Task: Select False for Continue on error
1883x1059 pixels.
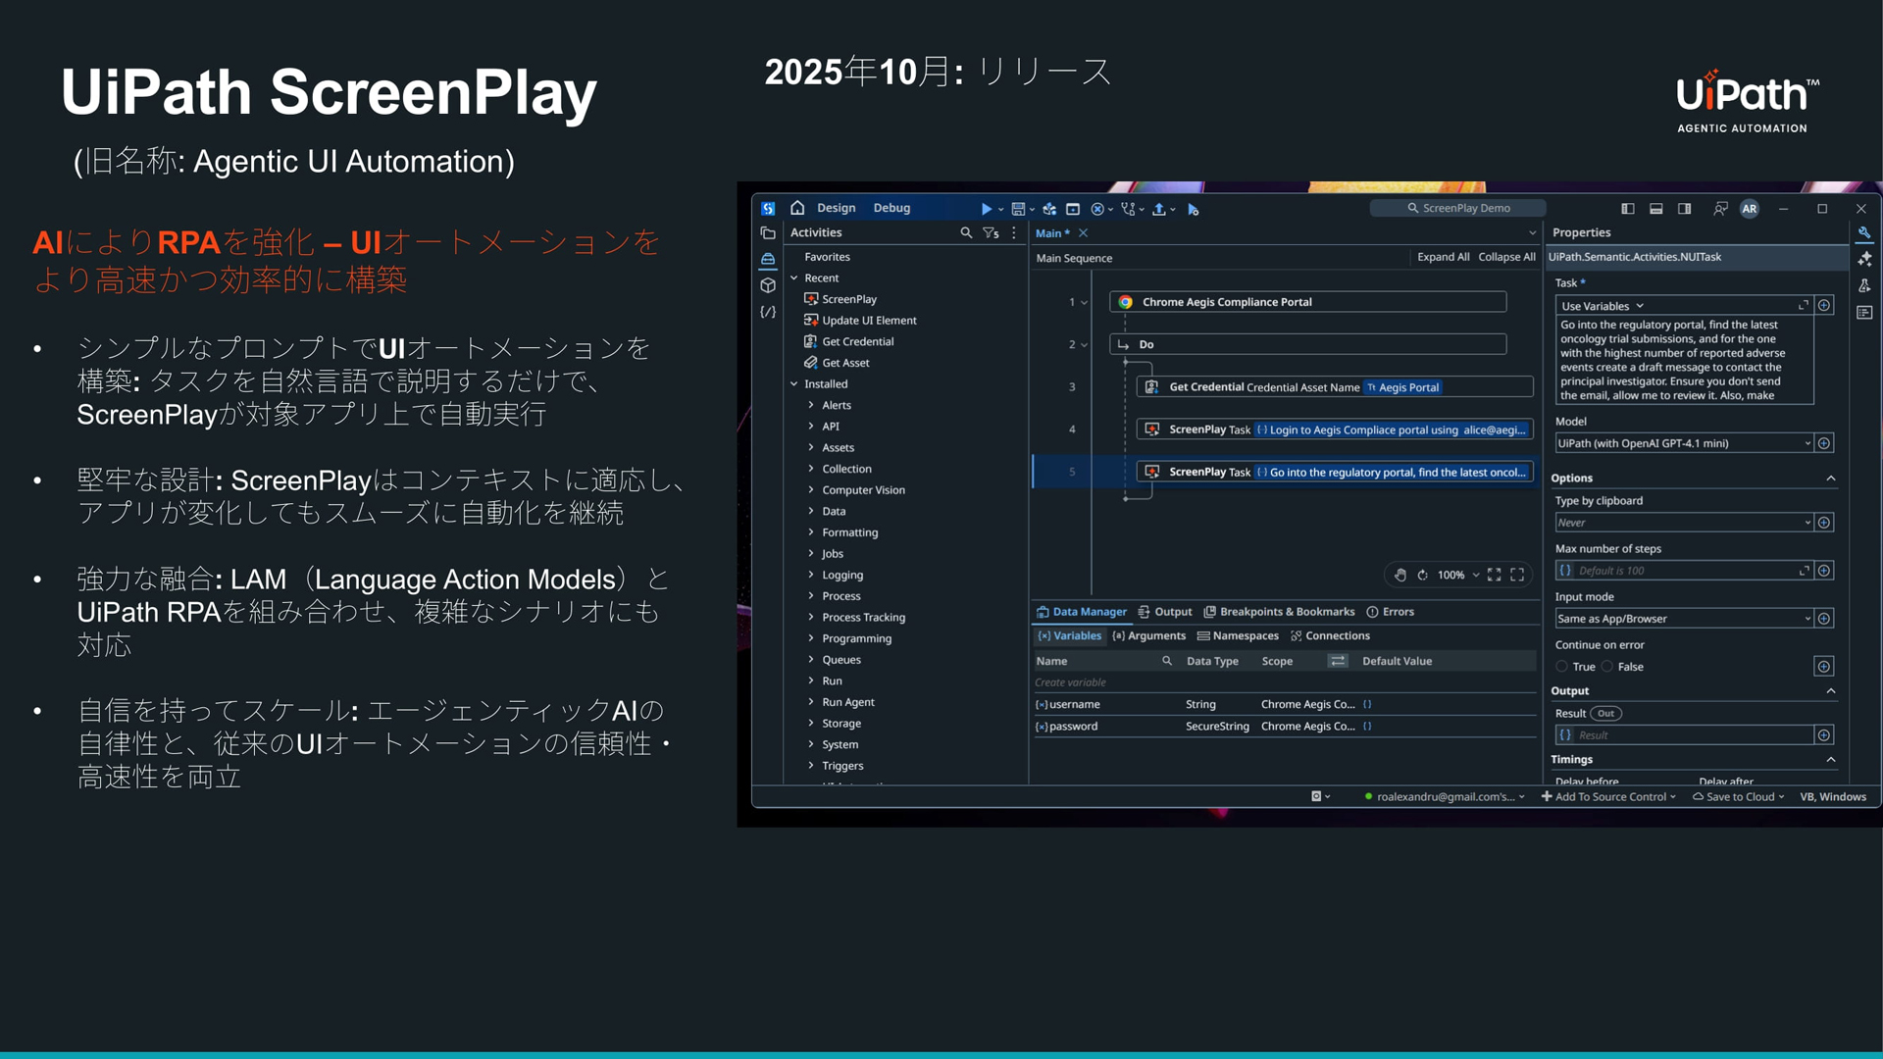Action: point(1607,667)
